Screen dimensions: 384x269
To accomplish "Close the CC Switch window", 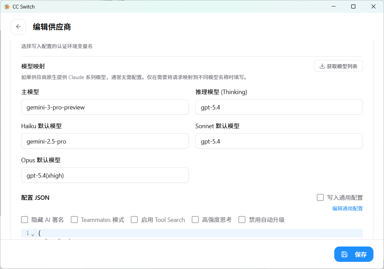I will click(373, 6).
